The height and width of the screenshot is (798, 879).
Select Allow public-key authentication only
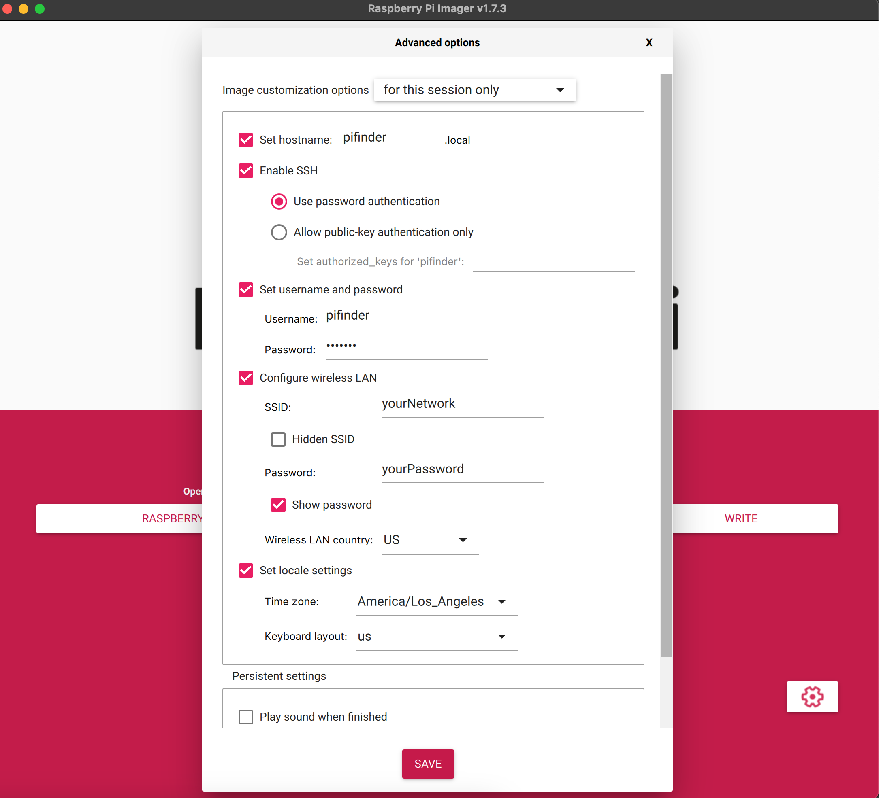279,232
